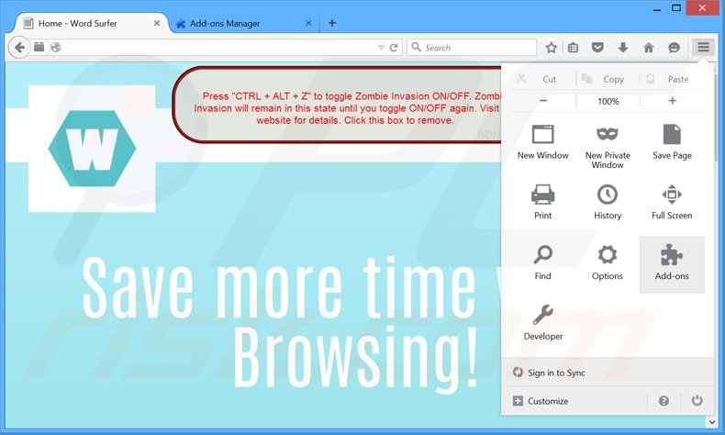Click Sign in to Sync
This screenshot has height=435, width=725.
coord(556,373)
